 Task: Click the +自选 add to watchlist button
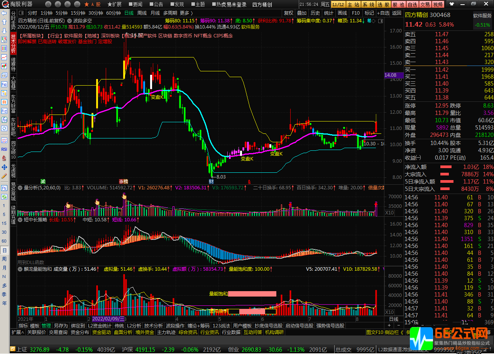coord(382,13)
